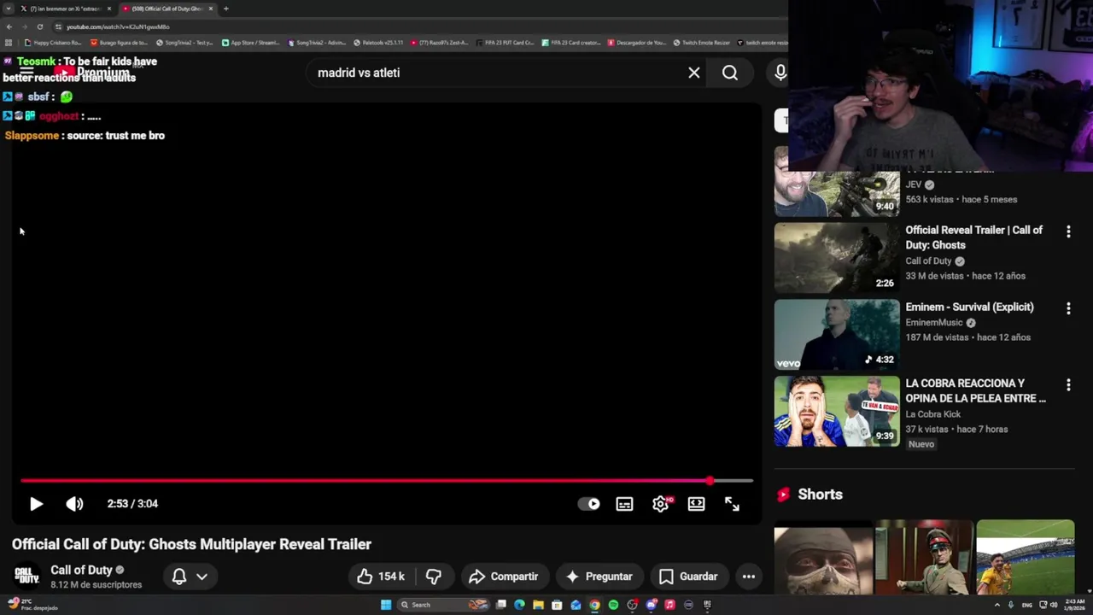Open Spotify from the taskbar
The image size is (1093, 615).
click(613, 605)
